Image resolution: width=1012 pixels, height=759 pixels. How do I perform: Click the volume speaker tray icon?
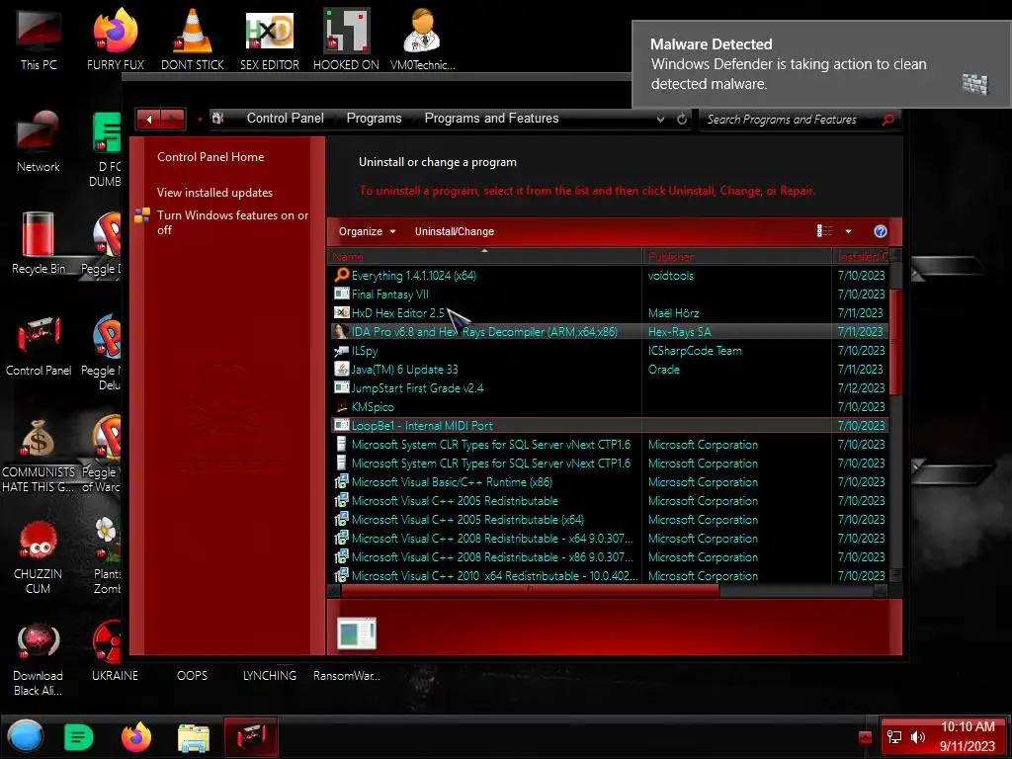point(917,737)
